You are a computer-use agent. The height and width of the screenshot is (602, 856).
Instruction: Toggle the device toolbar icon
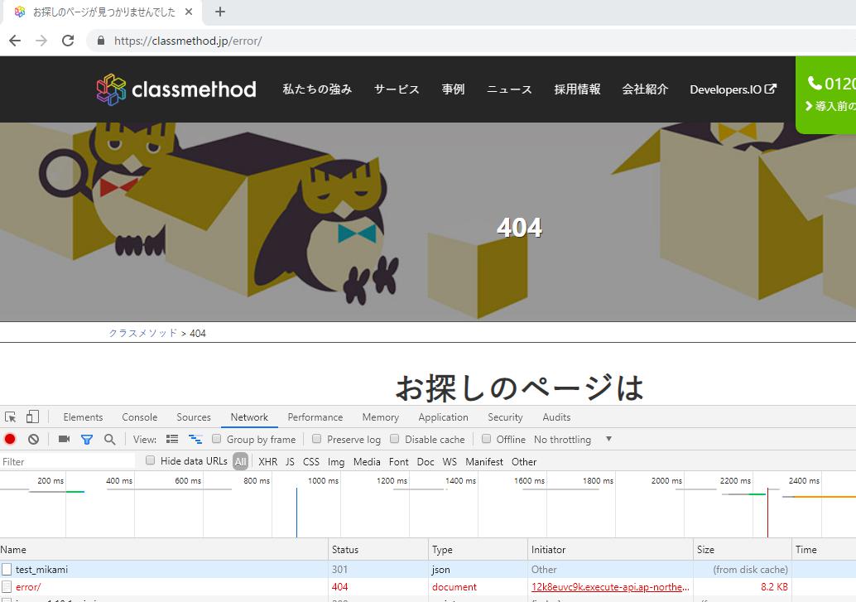pos(31,417)
